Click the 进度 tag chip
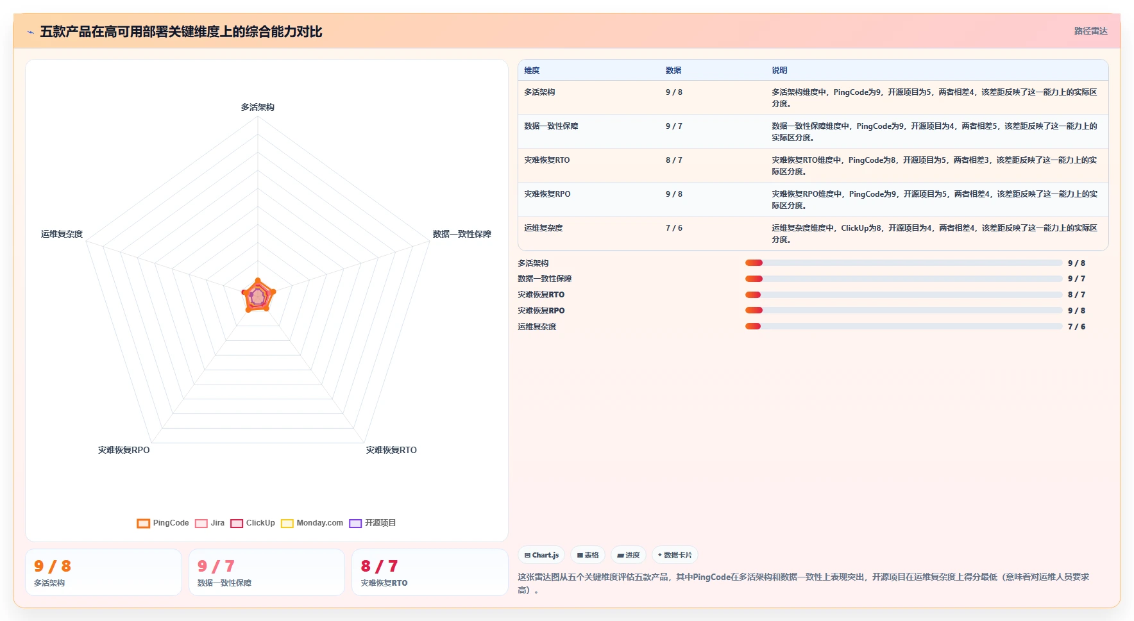The height and width of the screenshot is (621, 1134). click(629, 555)
